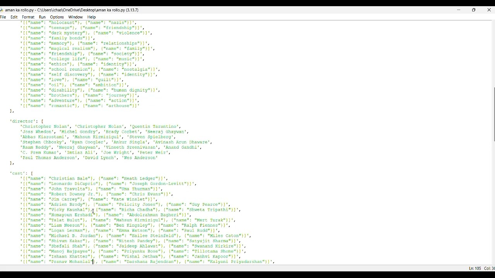Viewport: 495px width, 278px height.
Task: Place cursor on 'Avinash Arun Dhaware'
Action: [181, 142]
